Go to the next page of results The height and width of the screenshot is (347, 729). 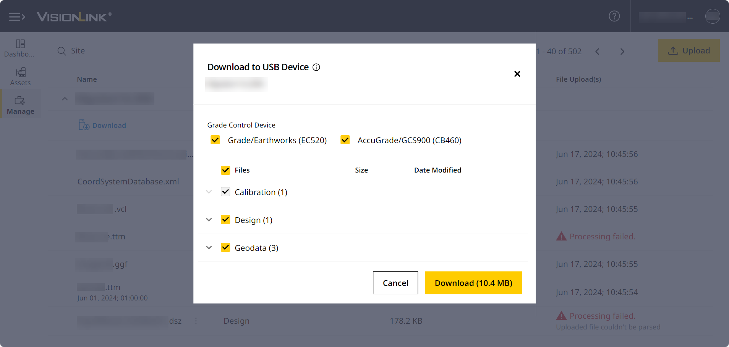click(622, 52)
